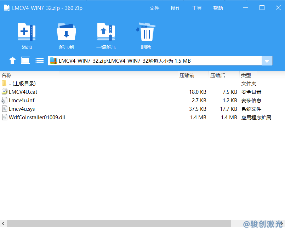Click the parent directory folder icon
The image size is (285, 229).
(x=4, y=84)
